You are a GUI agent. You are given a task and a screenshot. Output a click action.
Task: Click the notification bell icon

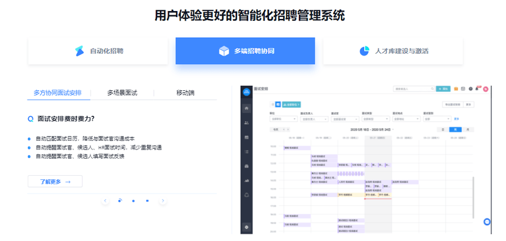477,88
